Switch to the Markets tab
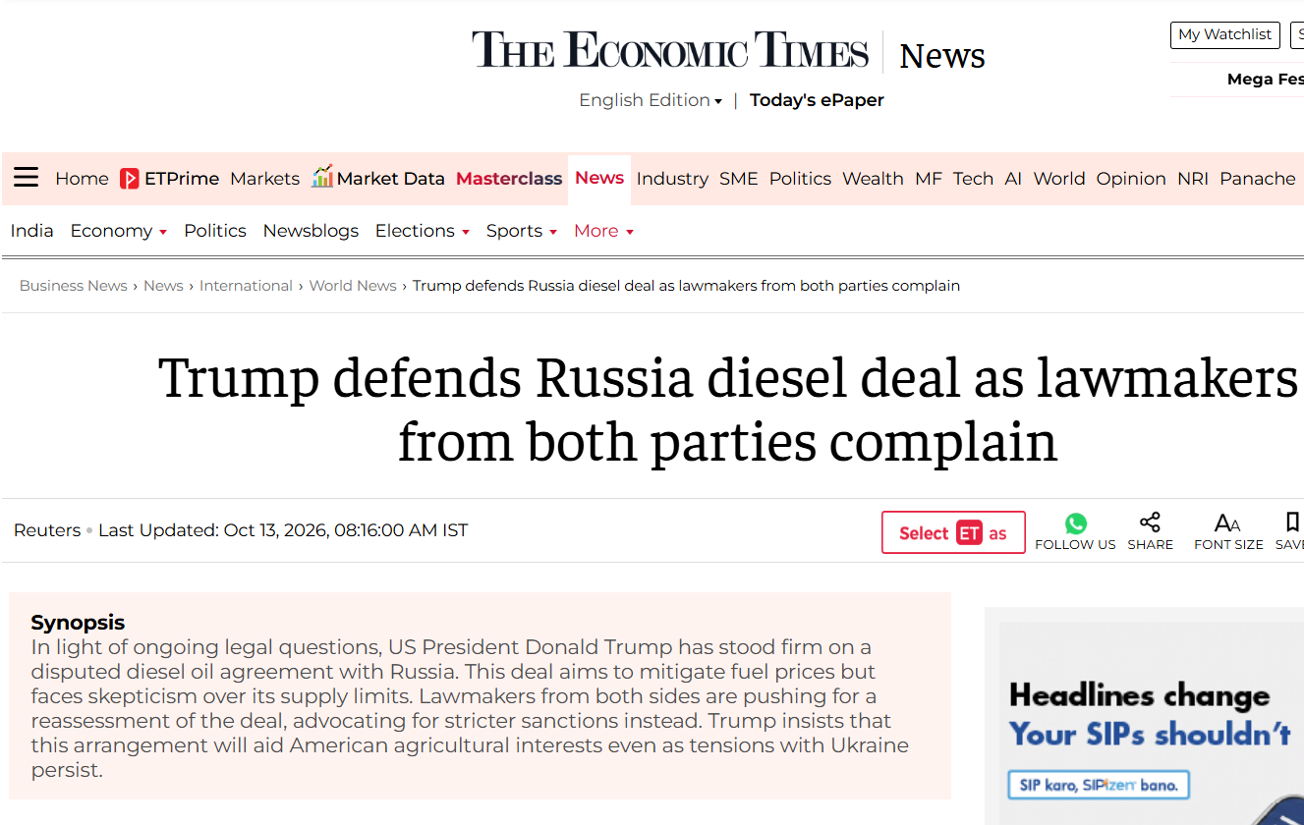The height and width of the screenshot is (825, 1304). [x=264, y=179]
